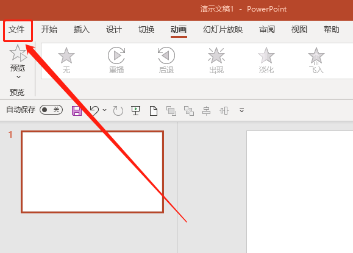Click the Undo arrow icon
The image size is (353, 253).
tap(94, 110)
